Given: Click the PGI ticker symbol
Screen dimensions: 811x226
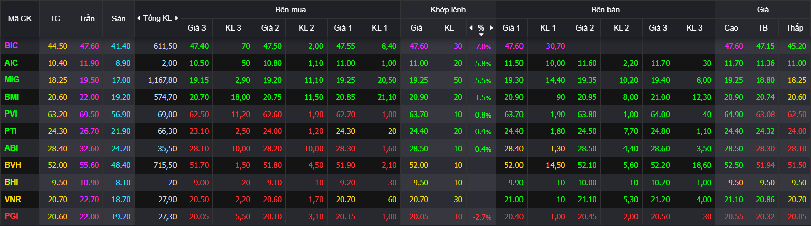Looking at the screenshot, I should (x=11, y=216).
